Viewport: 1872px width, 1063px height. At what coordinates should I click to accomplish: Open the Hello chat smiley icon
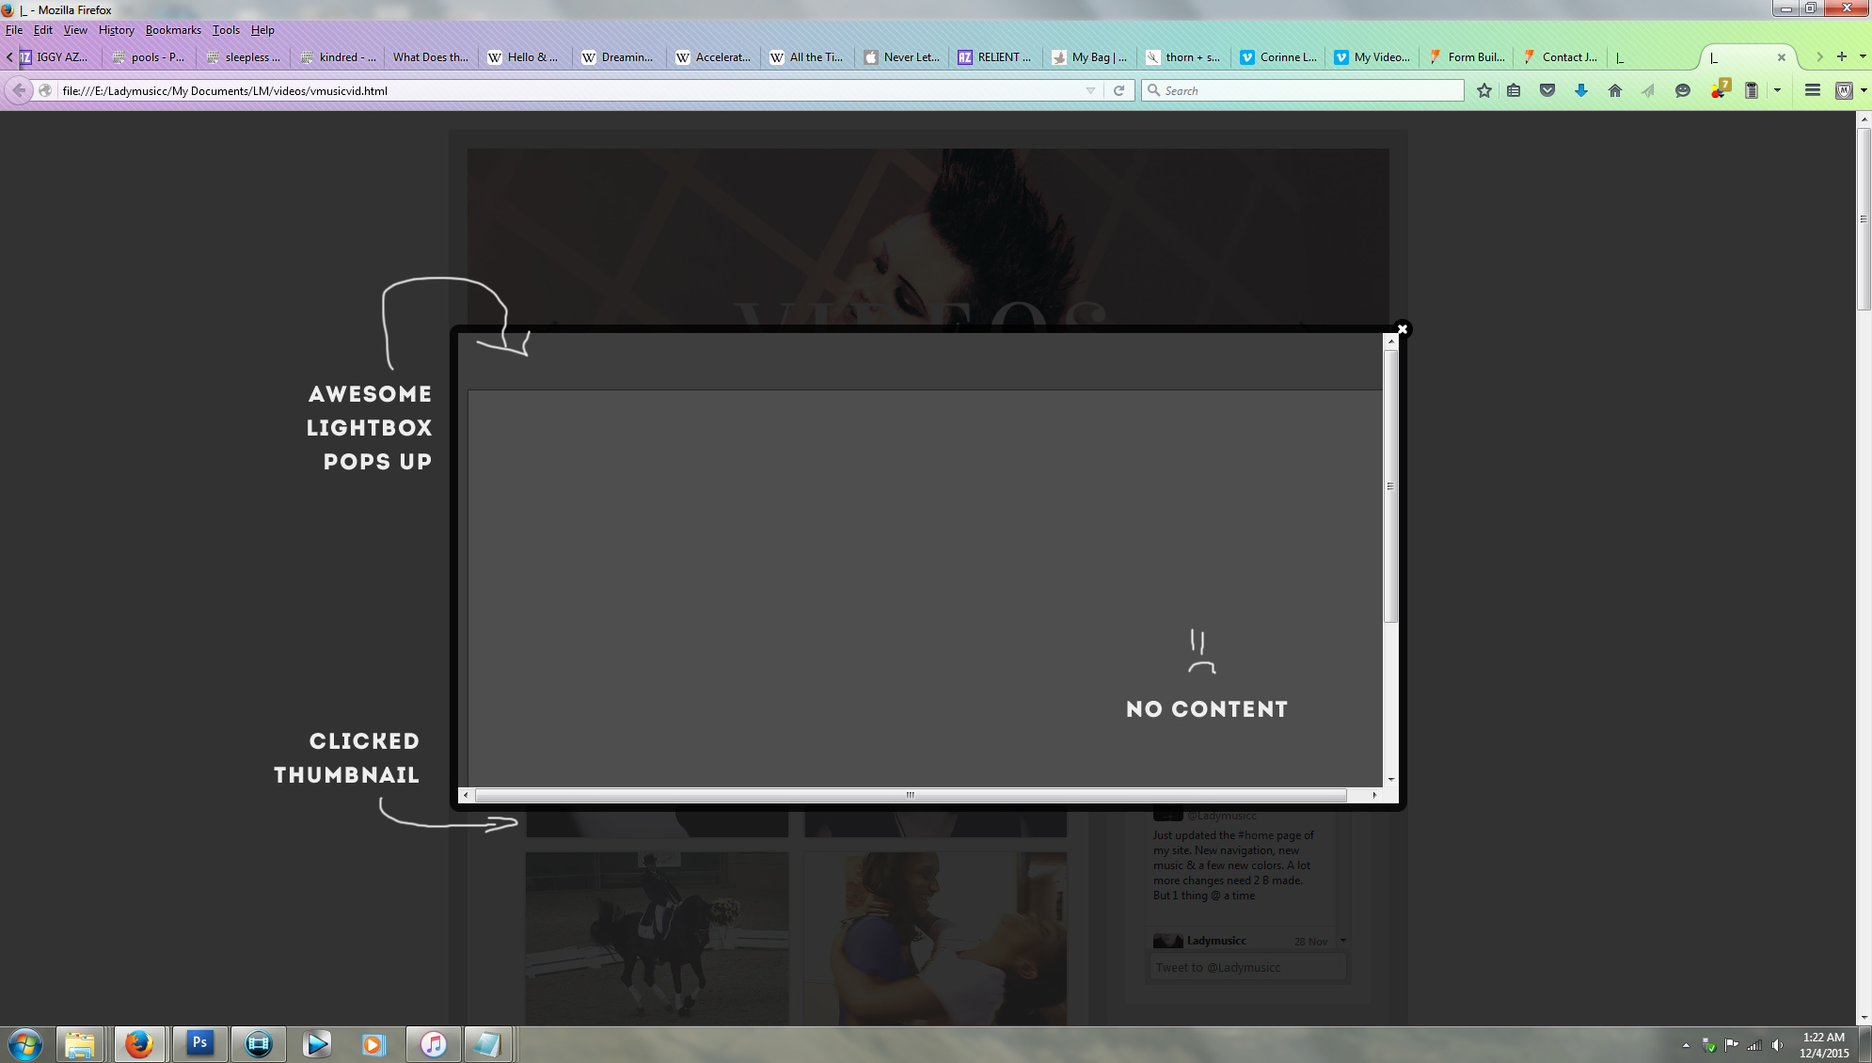click(1683, 91)
